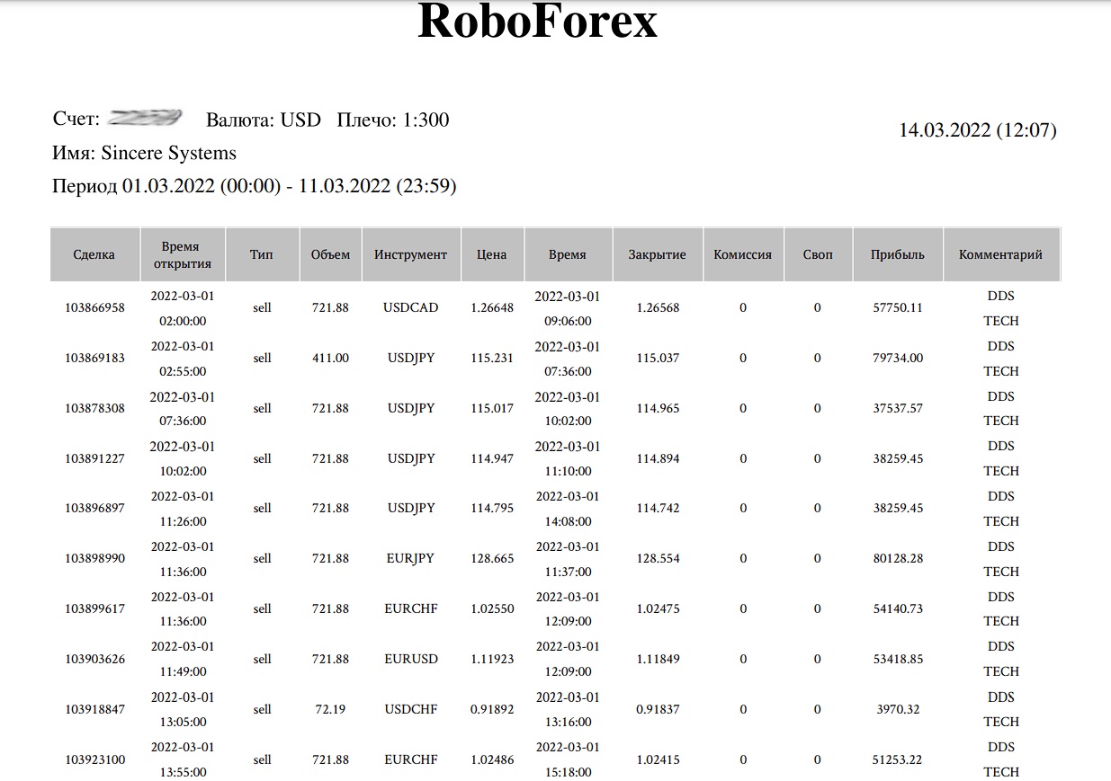The height and width of the screenshot is (781, 1111).
Task: Select deal number 103869183
Action: point(94,359)
